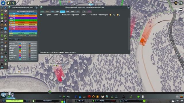Open the healthcare build menu

(89, 97)
